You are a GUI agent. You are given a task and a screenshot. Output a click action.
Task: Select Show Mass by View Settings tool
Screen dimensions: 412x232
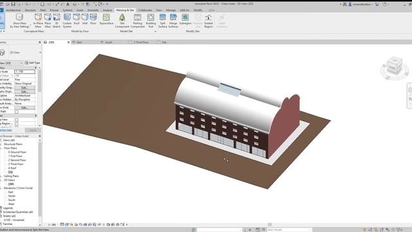tap(19, 21)
